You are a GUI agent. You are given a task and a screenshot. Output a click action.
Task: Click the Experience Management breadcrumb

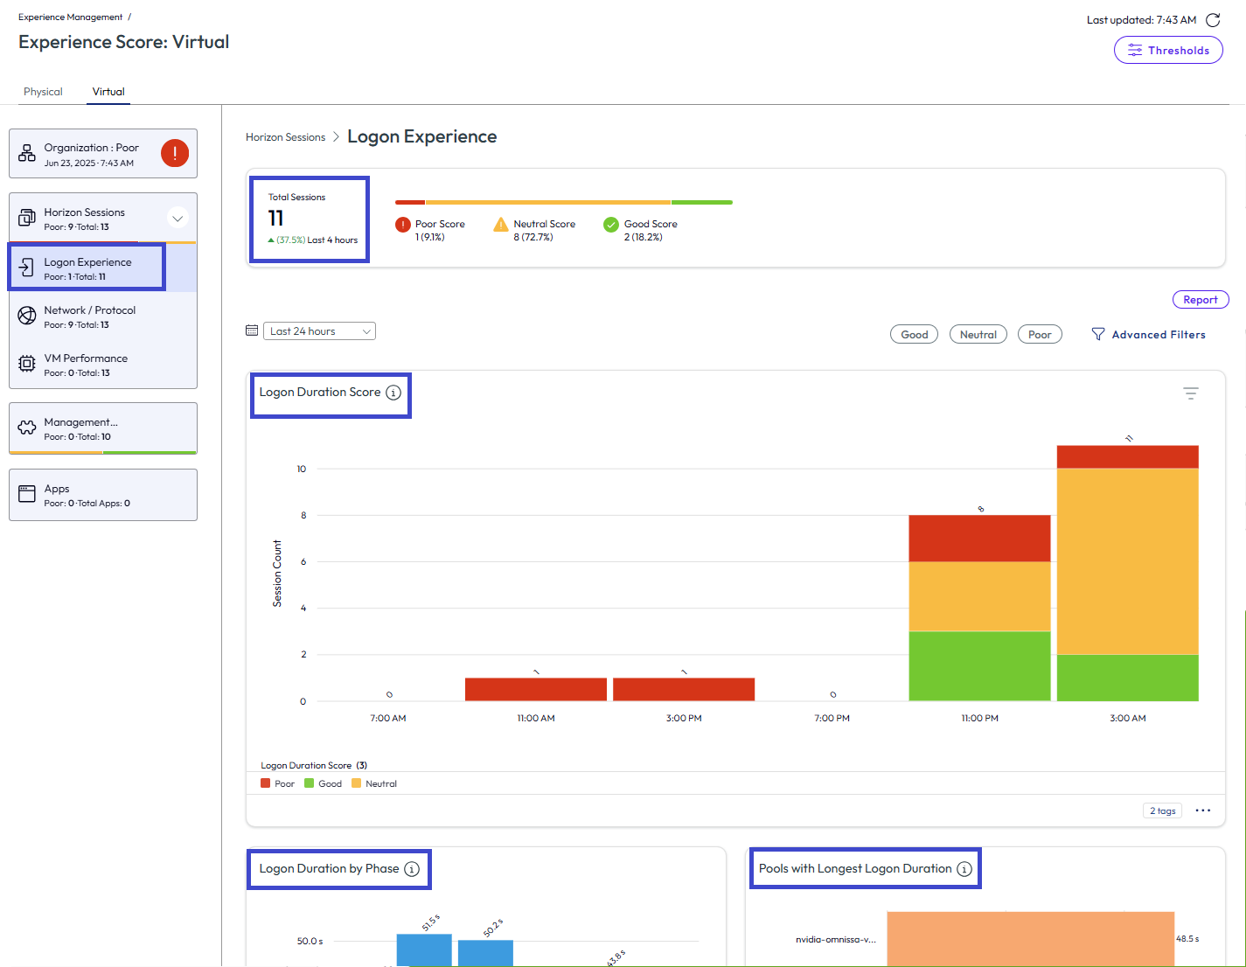click(71, 17)
